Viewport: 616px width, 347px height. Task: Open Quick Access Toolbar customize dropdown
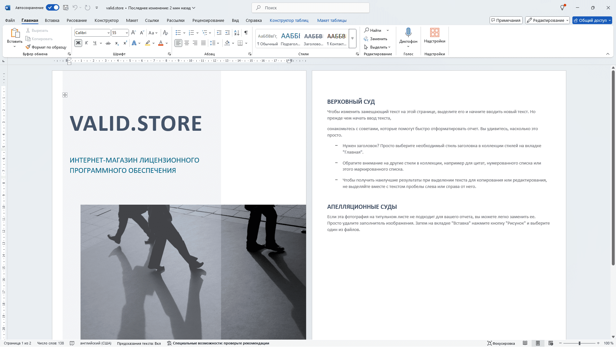pyautogui.click(x=97, y=8)
